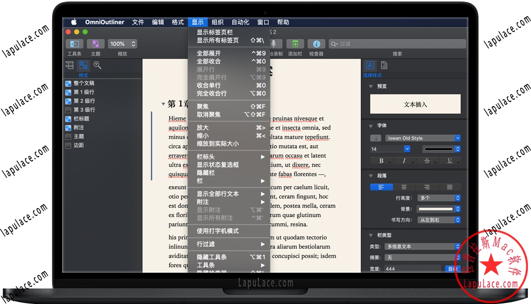Toggle the sidebar toolbar (工具条) icon
Screen dimensions: 531x304
tap(74, 44)
